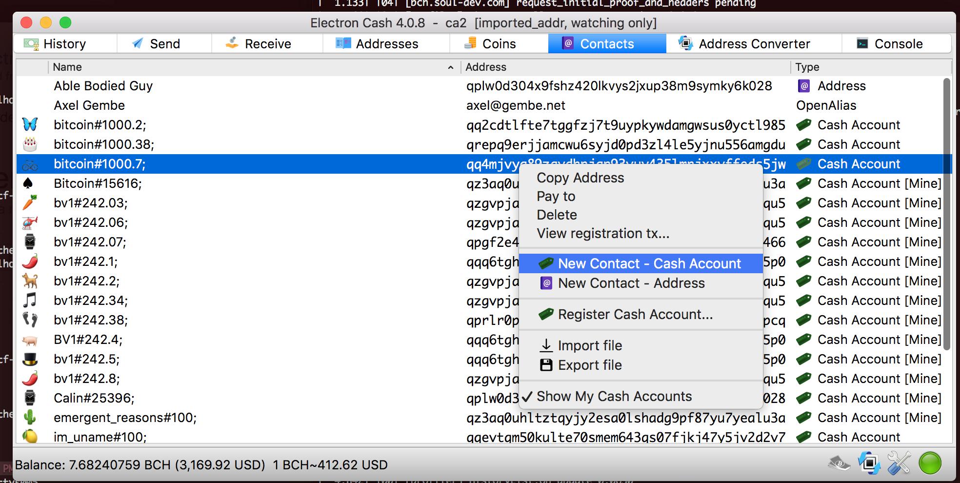Click the helicopter emoji for bv1#242.06
This screenshot has height=483, width=960.
click(30, 222)
